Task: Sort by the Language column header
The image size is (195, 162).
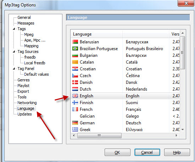Action: [97, 34]
